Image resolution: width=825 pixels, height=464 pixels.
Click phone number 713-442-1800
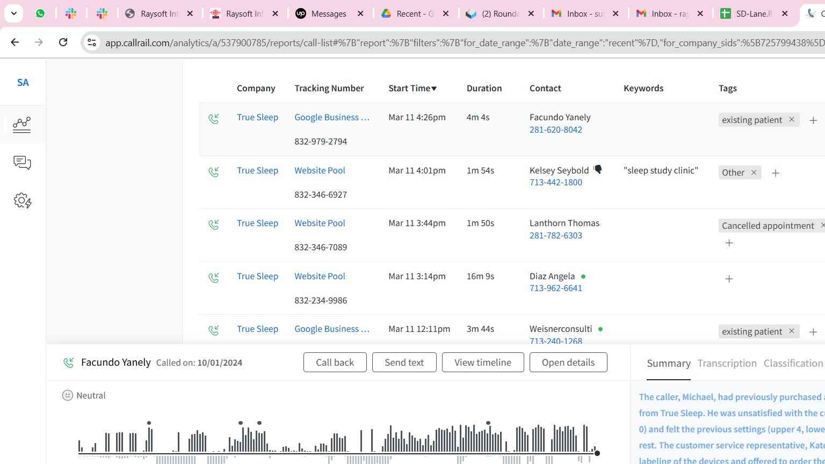coord(556,183)
